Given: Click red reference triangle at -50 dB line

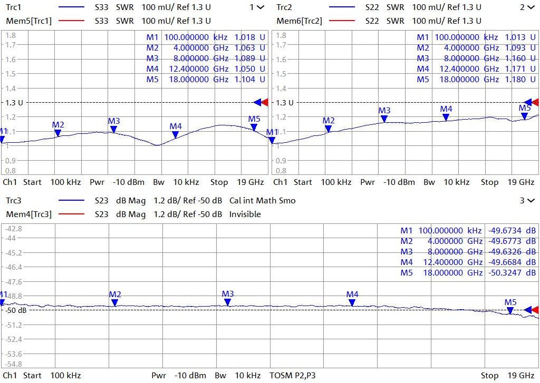Looking at the screenshot, I should pyautogui.click(x=535, y=310).
